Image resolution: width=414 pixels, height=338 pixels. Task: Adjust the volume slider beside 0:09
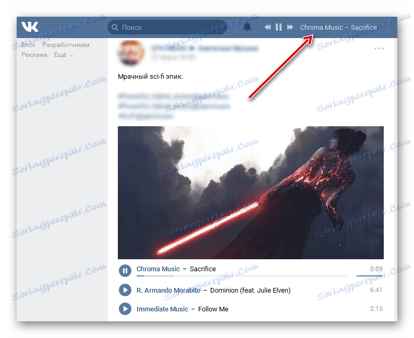(x=370, y=276)
